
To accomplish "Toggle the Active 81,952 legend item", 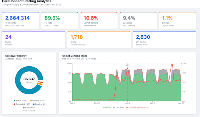I will click(x=21, y=100).
